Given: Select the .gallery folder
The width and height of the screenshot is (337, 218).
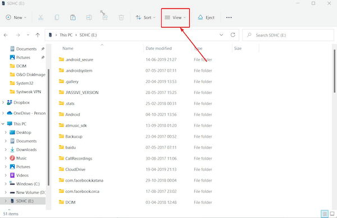Looking at the screenshot, I should (x=69, y=81).
